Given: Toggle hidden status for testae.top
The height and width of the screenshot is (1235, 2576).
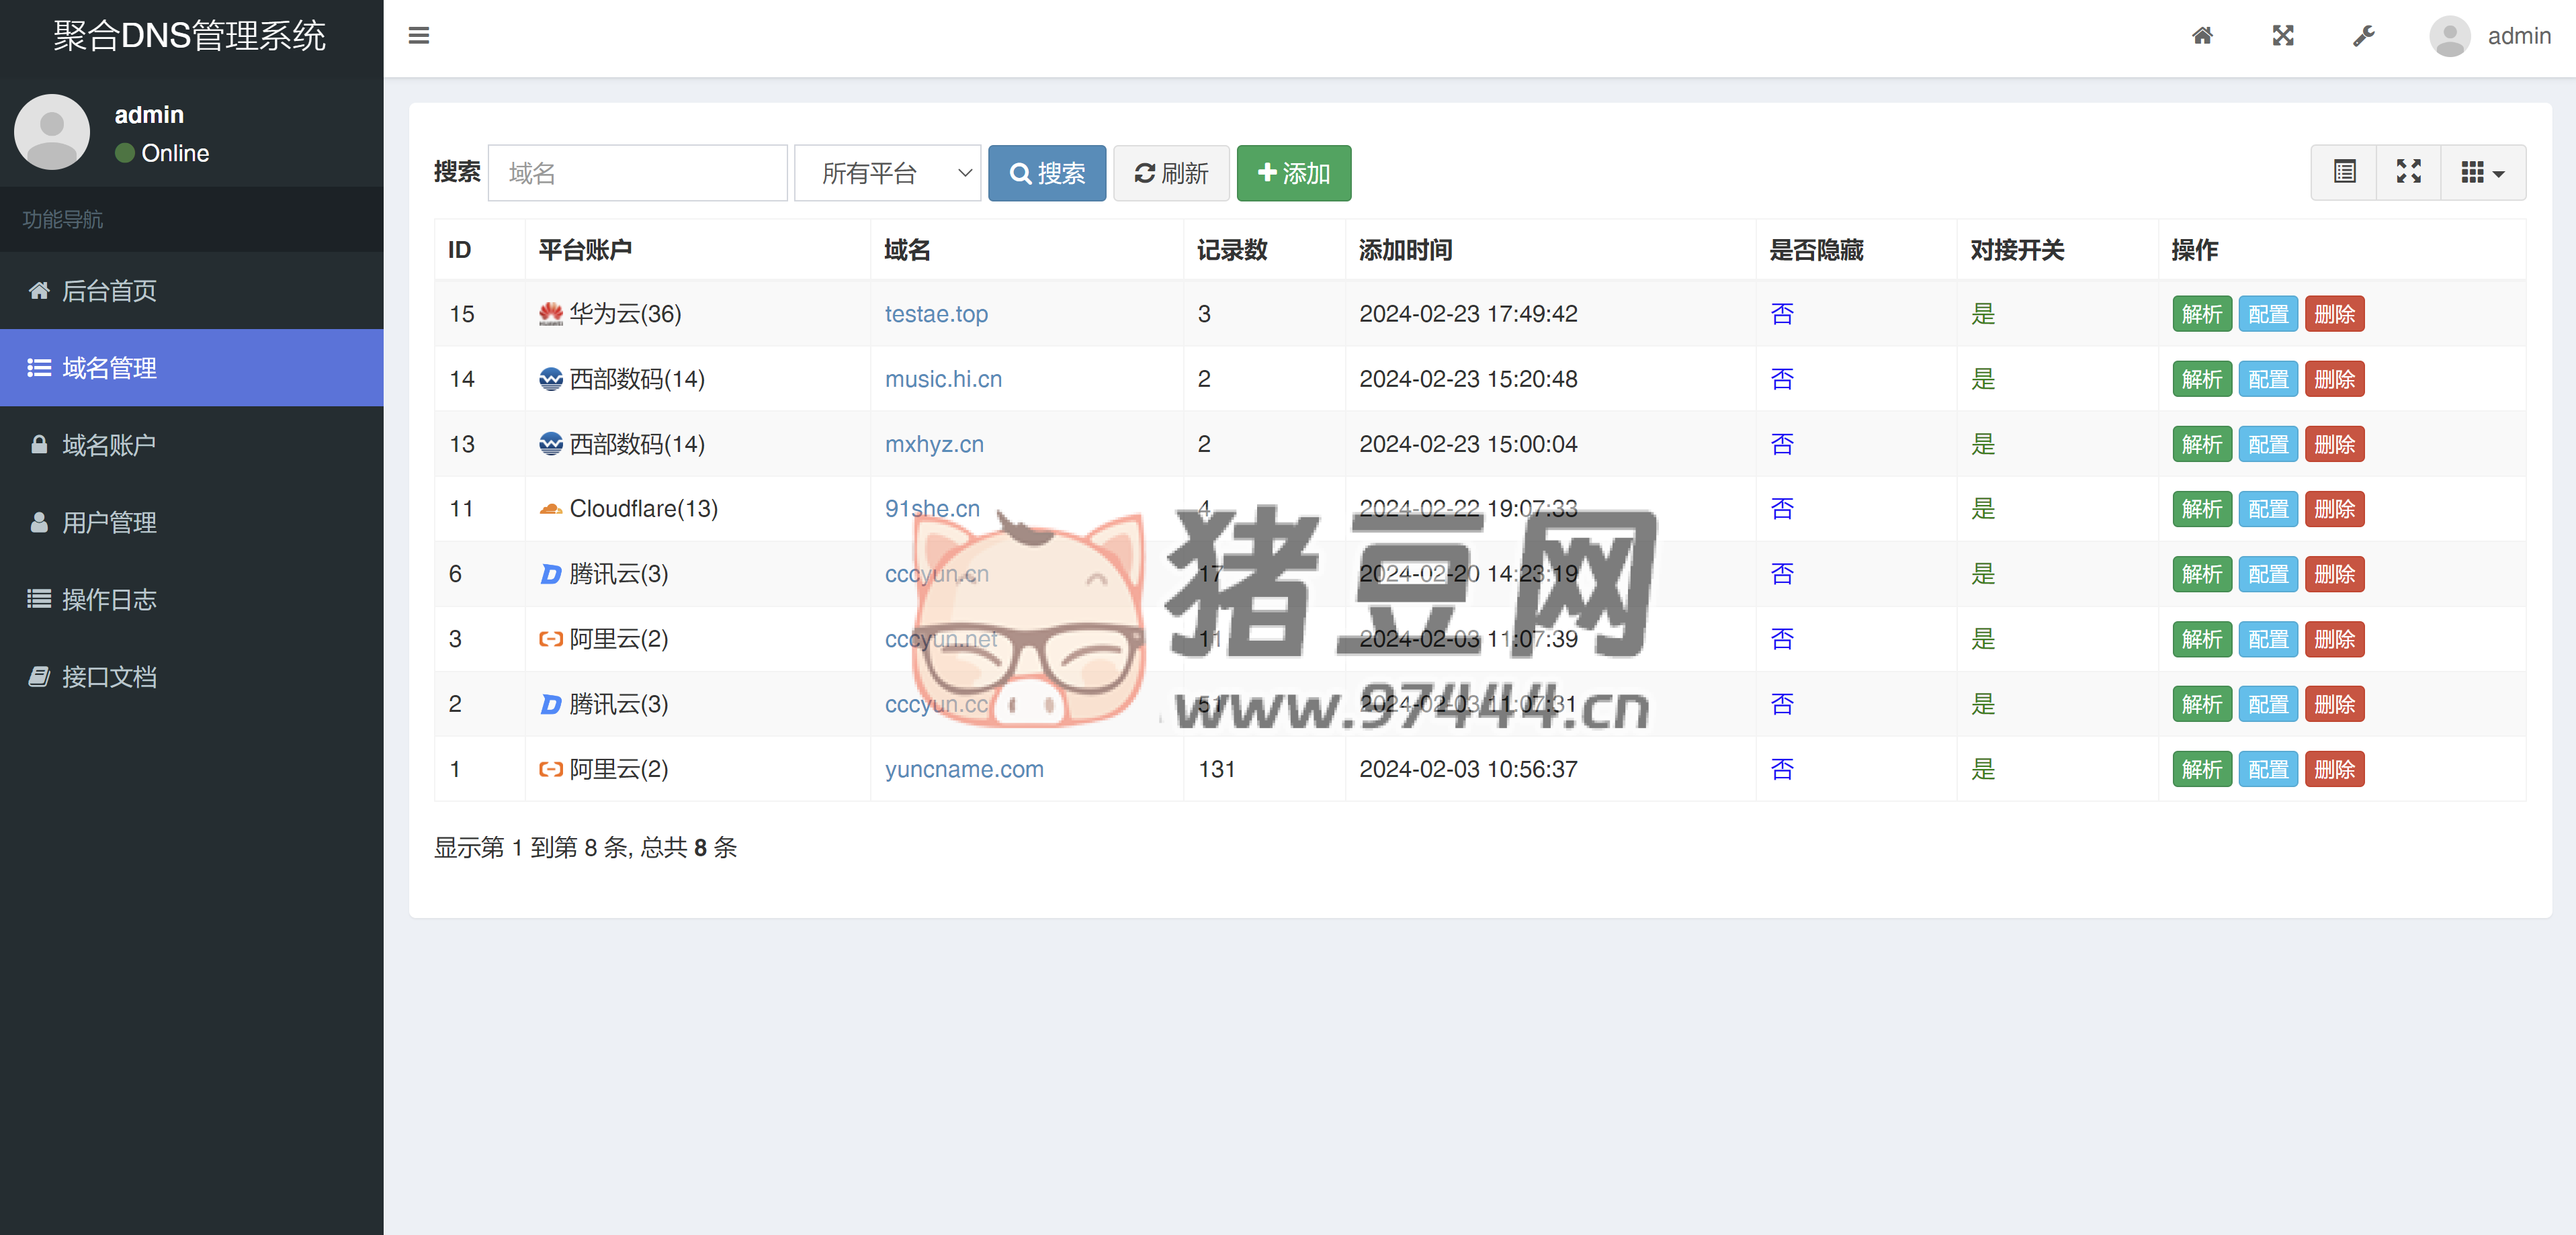Looking at the screenshot, I should point(1782,314).
